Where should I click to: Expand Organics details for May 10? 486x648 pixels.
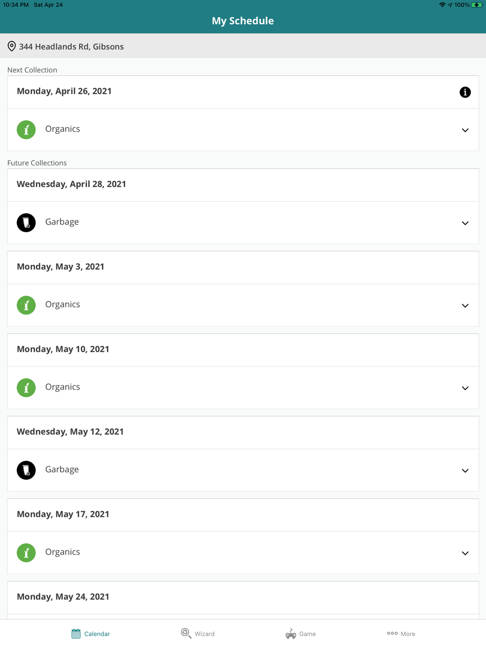click(465, 388)
